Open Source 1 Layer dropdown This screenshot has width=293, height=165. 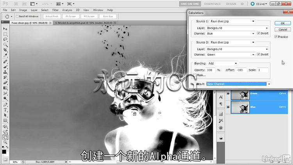tap(237, 28)
